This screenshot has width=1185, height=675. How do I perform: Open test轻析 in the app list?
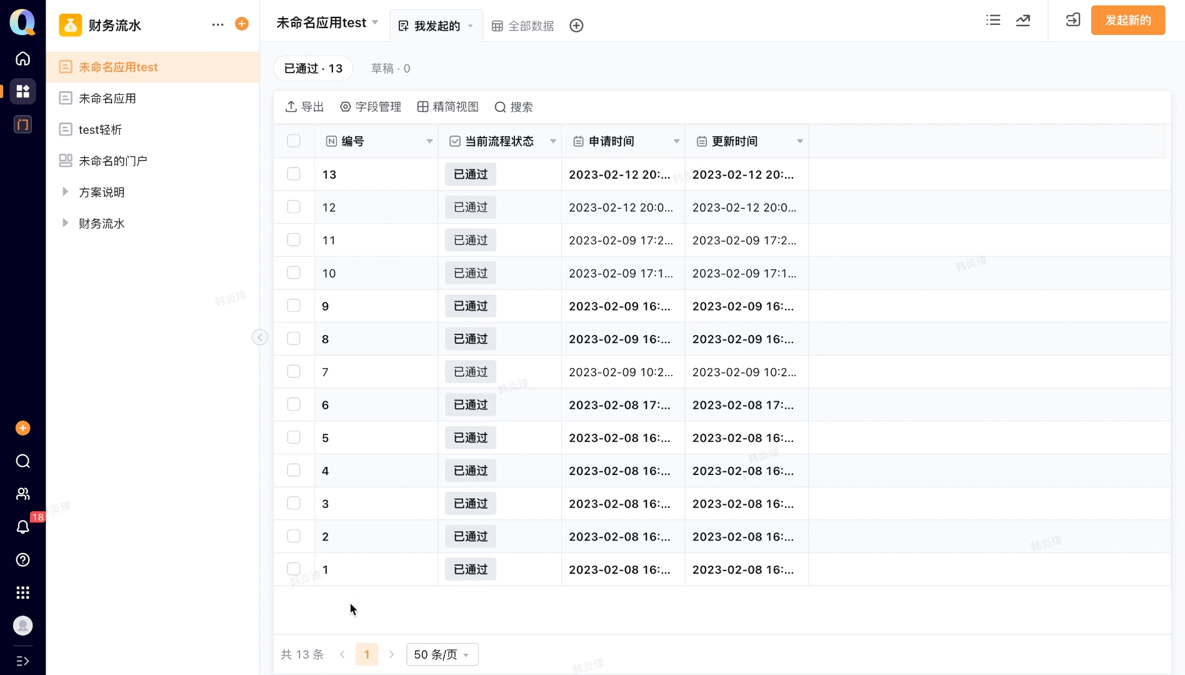152,129
